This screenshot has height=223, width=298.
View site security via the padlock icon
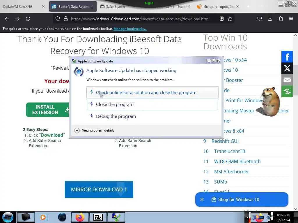pyautogui.click(x=66, y=19)
